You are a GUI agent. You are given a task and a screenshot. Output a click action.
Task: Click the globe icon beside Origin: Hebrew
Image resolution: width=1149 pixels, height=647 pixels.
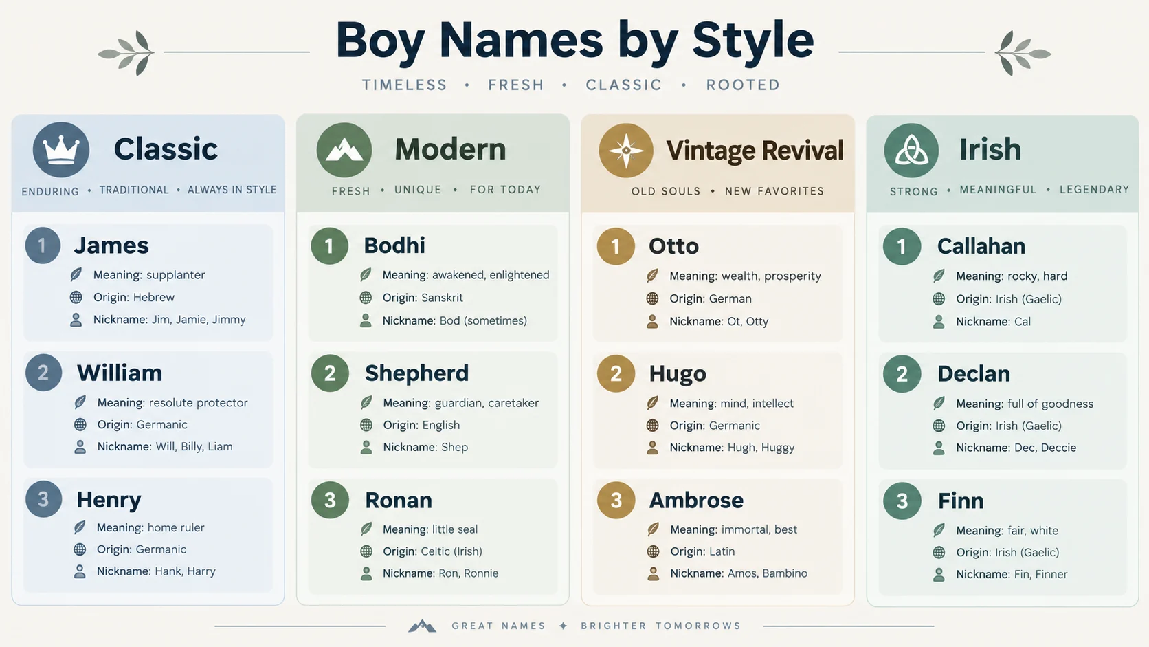tap(76, 297)
